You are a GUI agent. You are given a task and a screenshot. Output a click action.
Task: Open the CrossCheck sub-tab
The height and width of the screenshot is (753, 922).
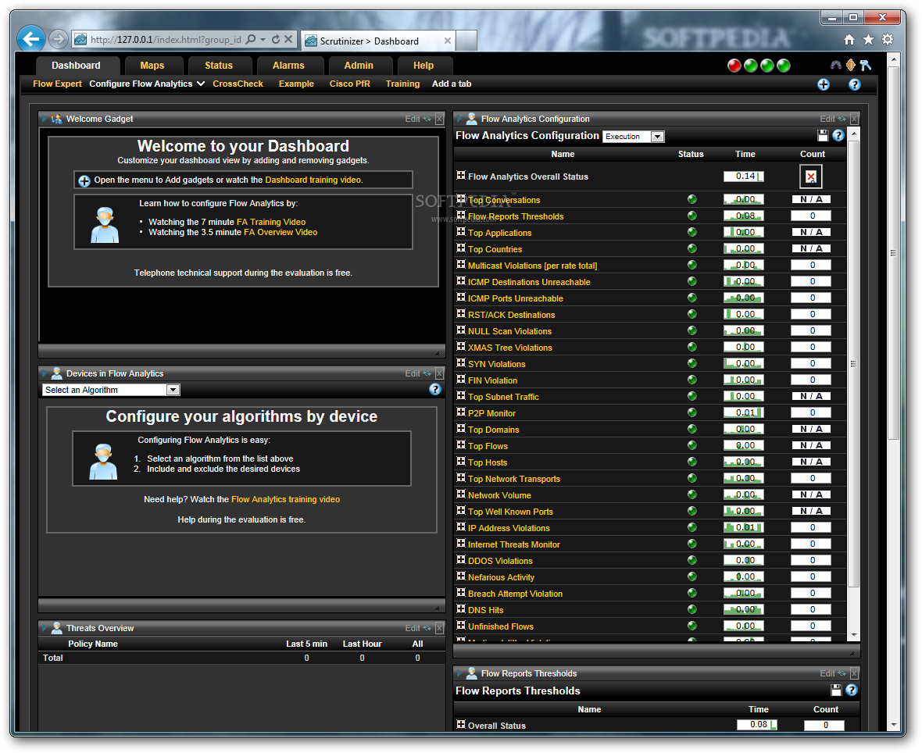238,84
